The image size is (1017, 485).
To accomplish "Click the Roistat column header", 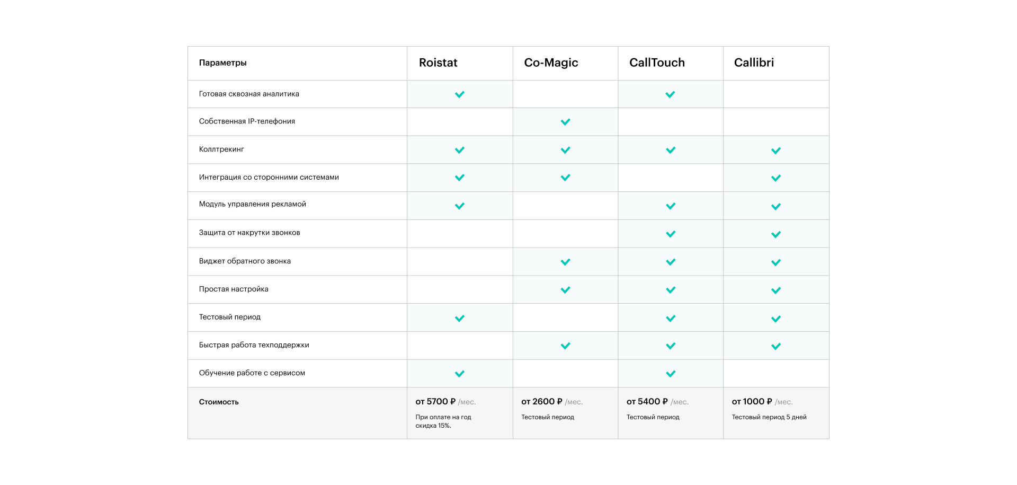I will pyautogui.click(x=438, y=63).
